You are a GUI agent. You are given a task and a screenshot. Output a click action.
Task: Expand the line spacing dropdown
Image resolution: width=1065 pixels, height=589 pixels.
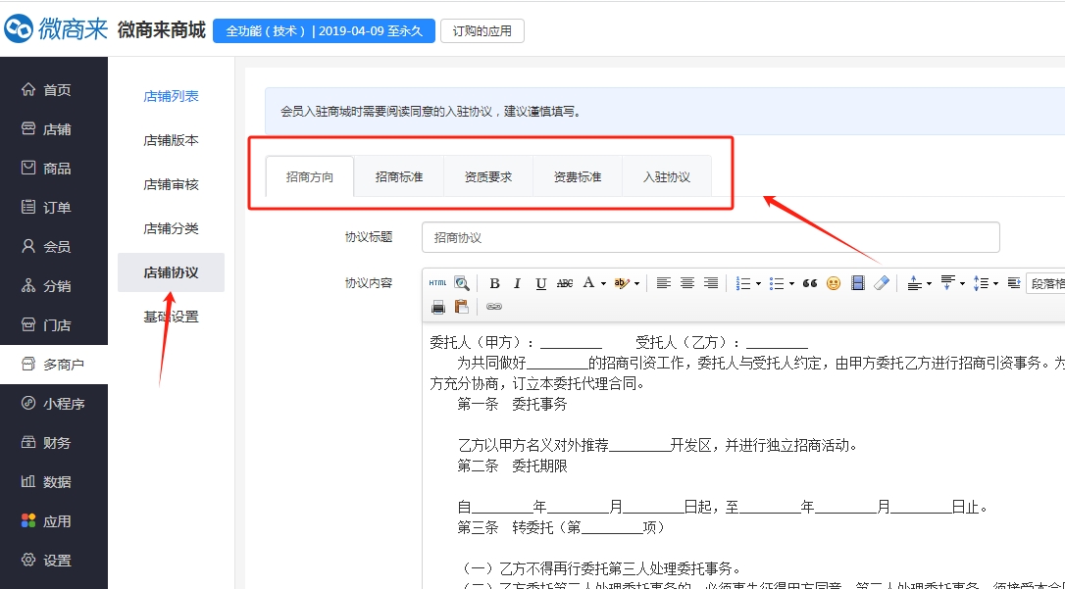point(995,283)
